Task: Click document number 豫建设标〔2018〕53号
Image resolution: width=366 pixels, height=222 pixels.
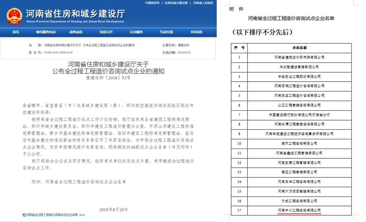Action: click(x=108, y=78)
